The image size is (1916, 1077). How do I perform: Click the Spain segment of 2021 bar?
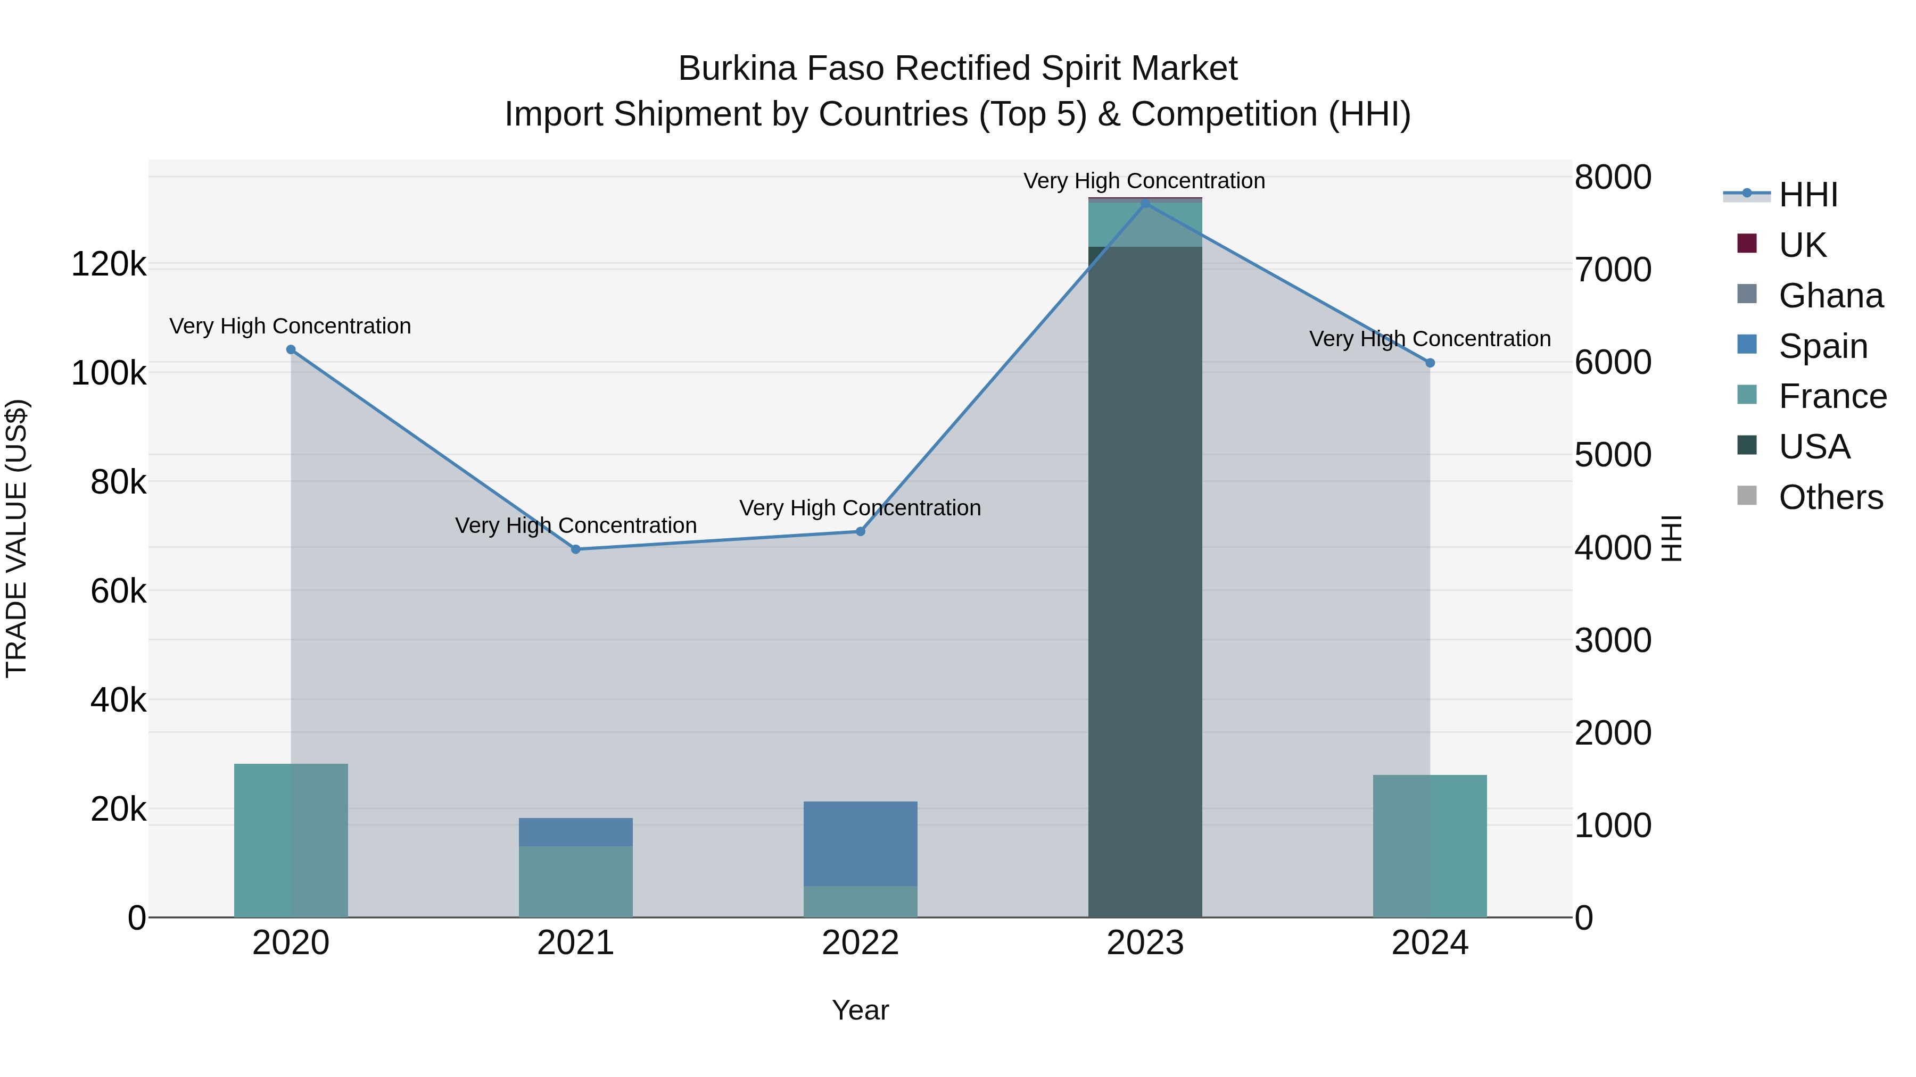576,832
